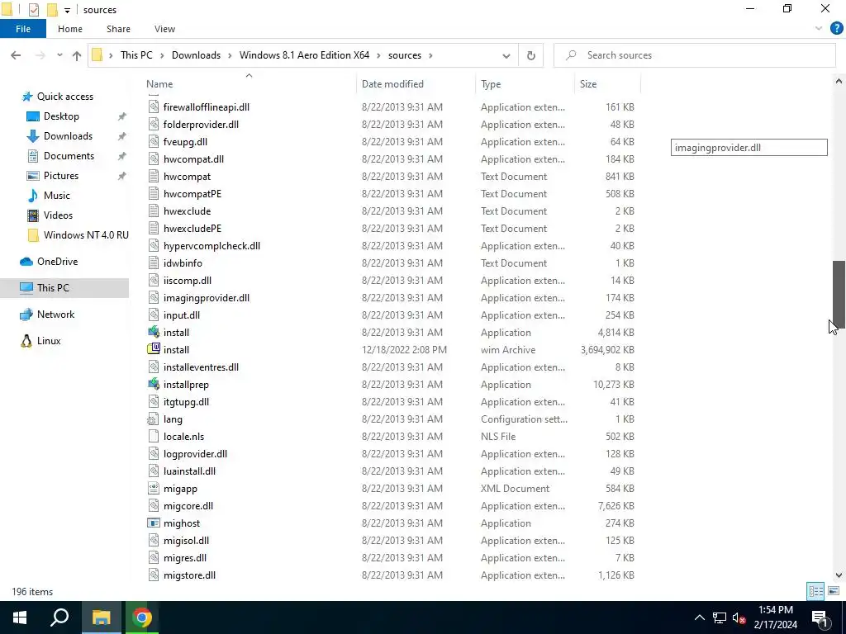846x634 pixels.
Task: Select the mighost application icon
Action: click(153, 523)
